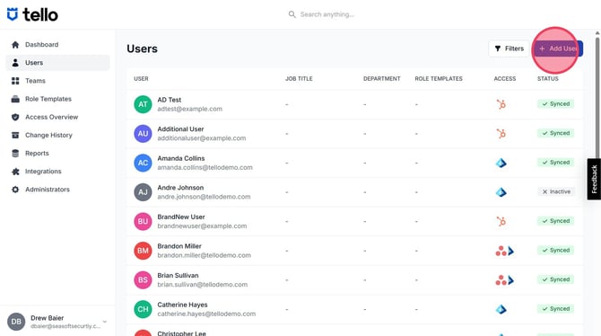Click Azure access icon for Catherine Hayes
This screenshot has height=336, width=601.
coord(501,309)
